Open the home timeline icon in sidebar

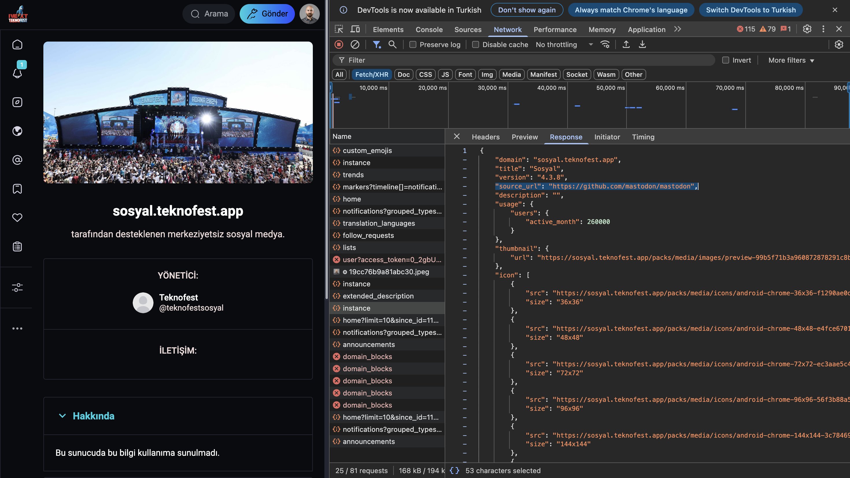coord(17,44)
